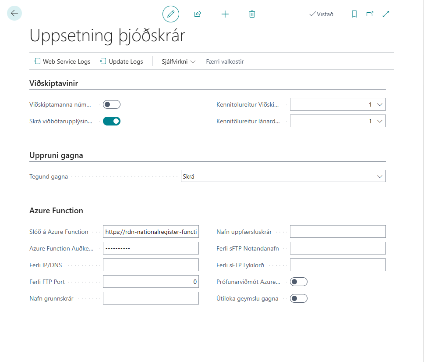This screenshot has width=424, height=362.
Task: Enable the Útiloka geymslu gagna toggle
Action: [299, 298]
